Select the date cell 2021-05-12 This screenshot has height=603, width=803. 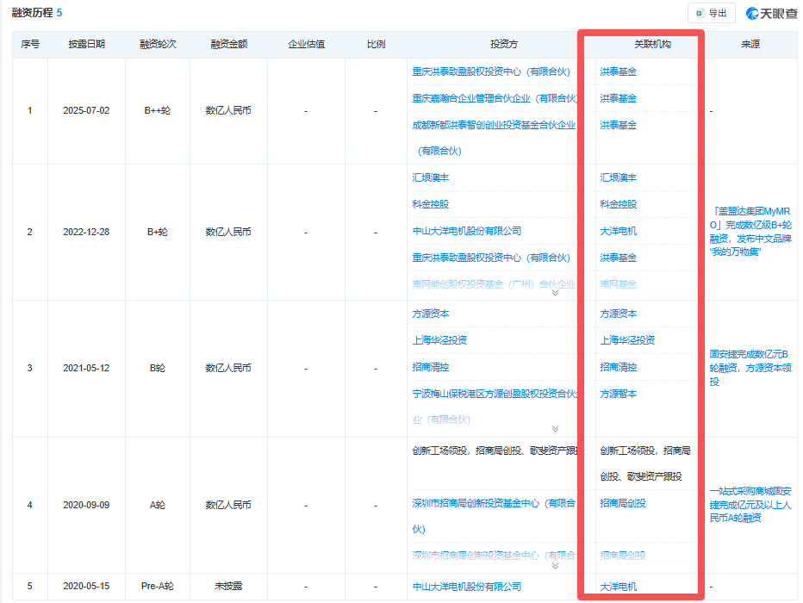86,368
